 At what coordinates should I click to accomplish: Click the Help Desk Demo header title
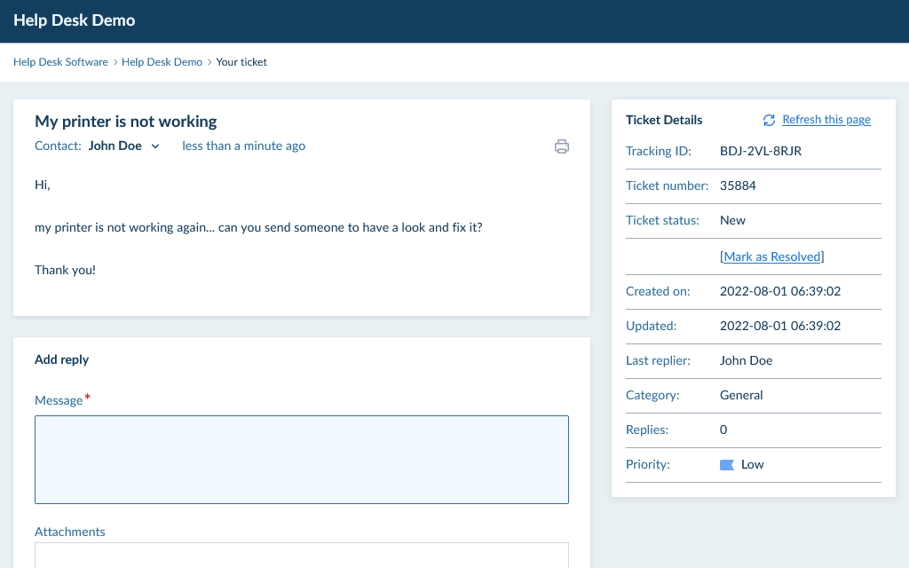[75, 20]
